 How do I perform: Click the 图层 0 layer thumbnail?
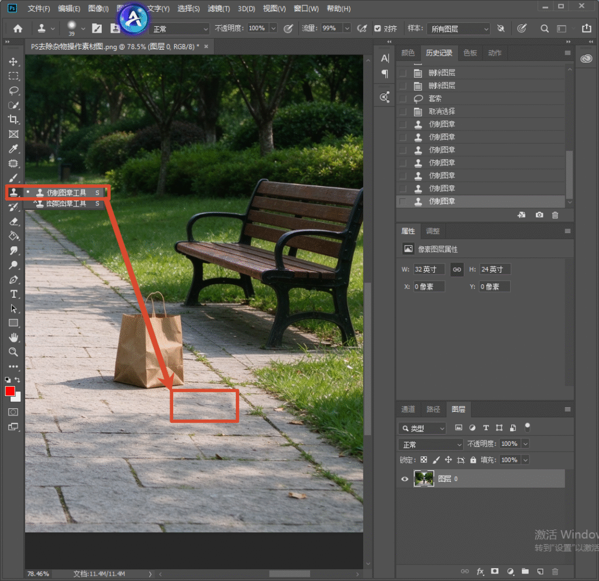coord(424,479)
